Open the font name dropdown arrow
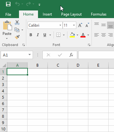The height and width of the screenshot is (132, 114). point(60,25)
